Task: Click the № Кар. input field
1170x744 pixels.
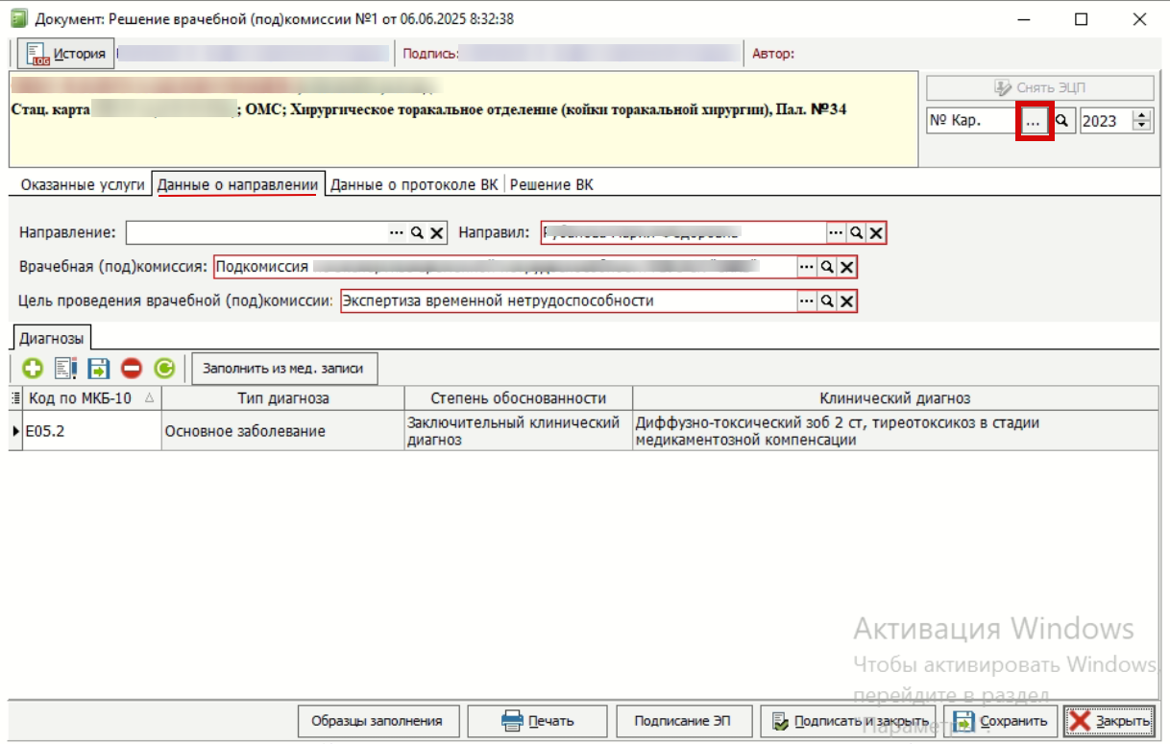Action: pos(972,121)
